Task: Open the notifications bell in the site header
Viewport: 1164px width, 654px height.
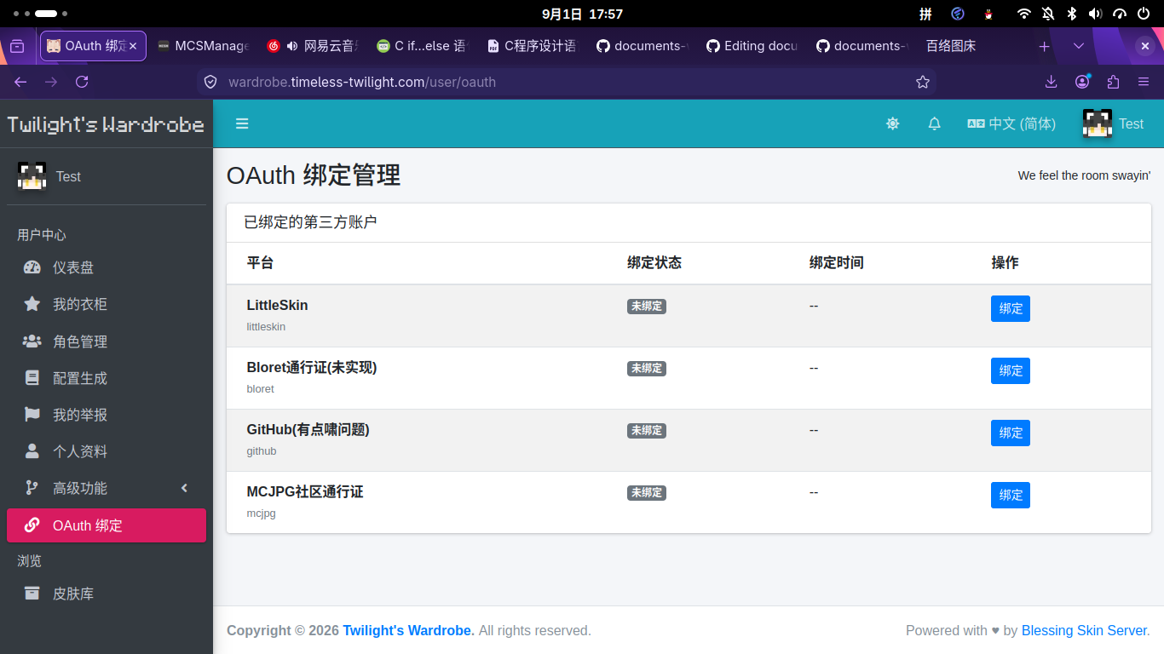Action: coord(935,123)
